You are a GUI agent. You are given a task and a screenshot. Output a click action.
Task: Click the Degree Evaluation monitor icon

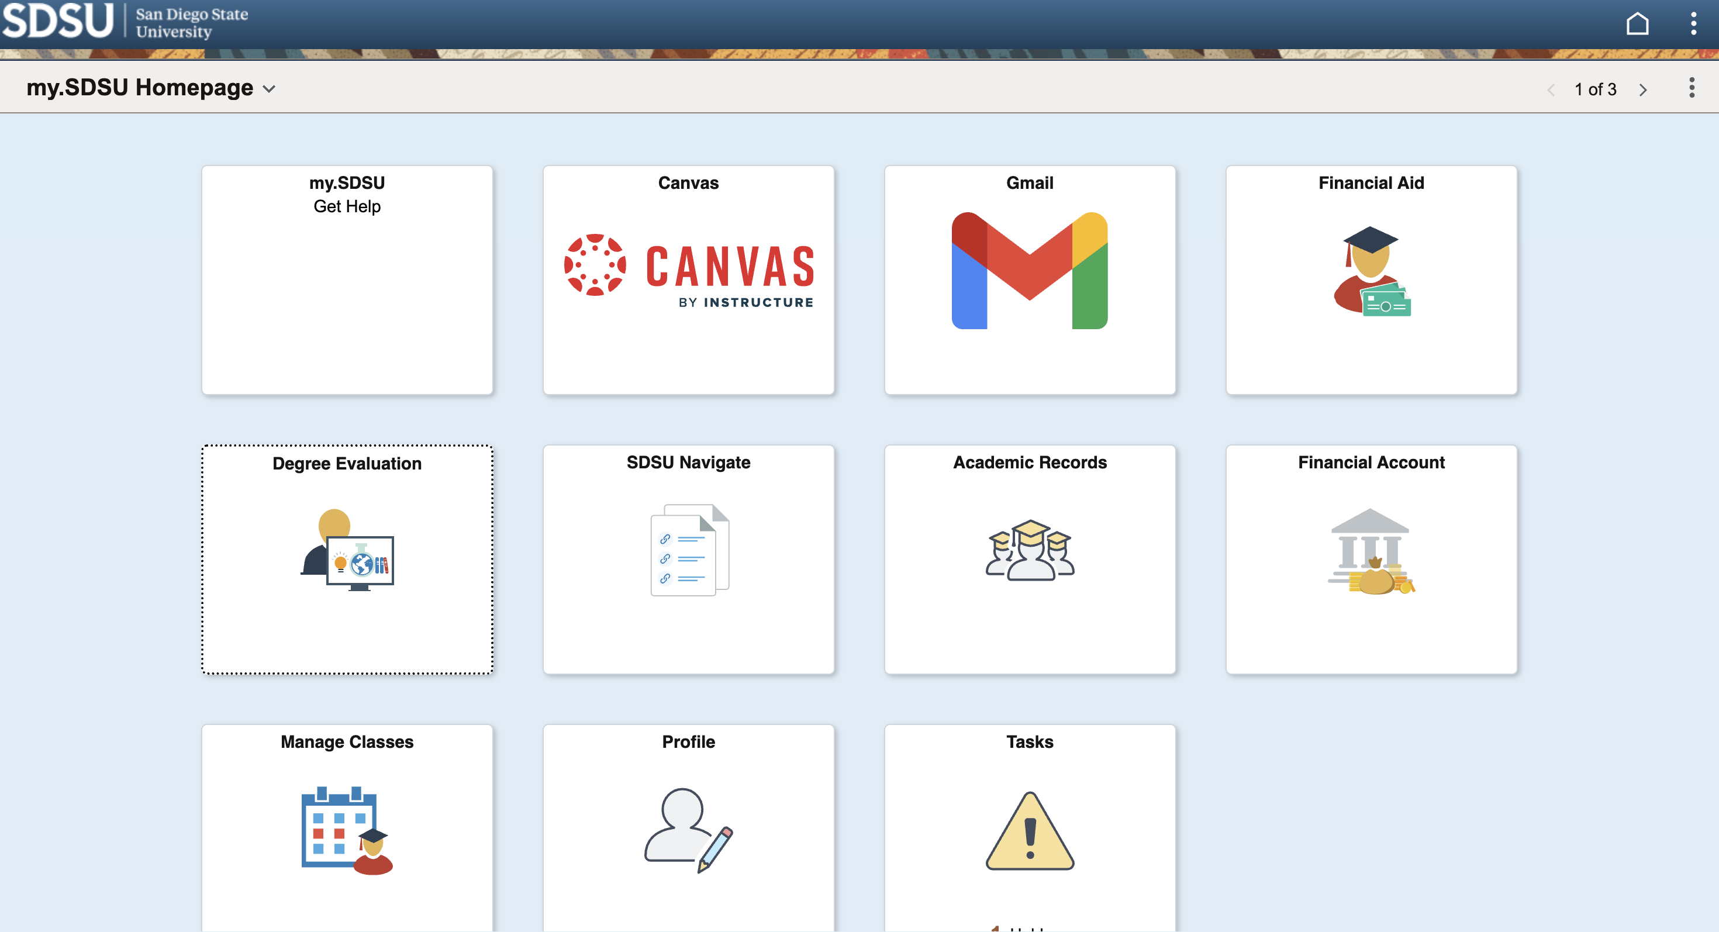point(347,550)
